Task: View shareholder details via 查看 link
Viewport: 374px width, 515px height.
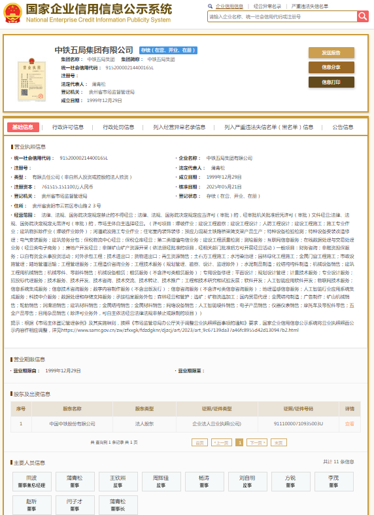Action: (x=350, y=423)
